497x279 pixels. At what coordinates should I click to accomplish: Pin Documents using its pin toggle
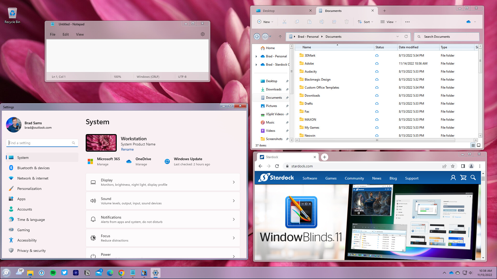click(287, 97)
